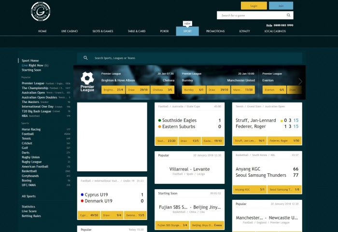The width and height of the screenshot is (338, 232).
Task: Bet on Everton at 6/5
Action: [x=274, y=90]
